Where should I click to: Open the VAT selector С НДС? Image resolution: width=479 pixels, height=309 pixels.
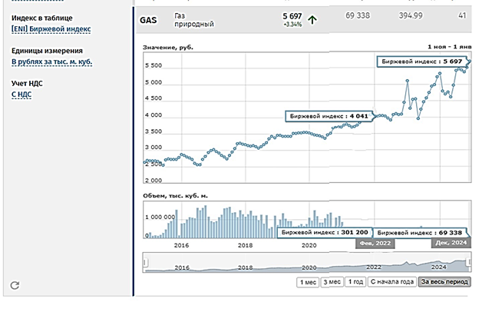(x=21, y=94)
